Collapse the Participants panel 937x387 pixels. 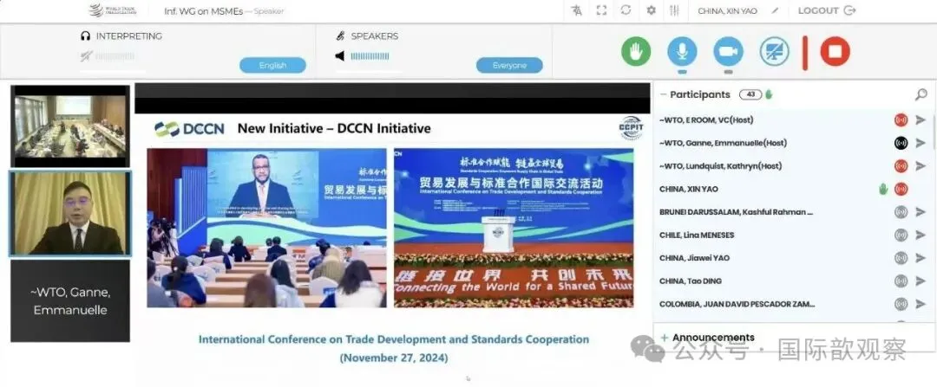(664, 94)
